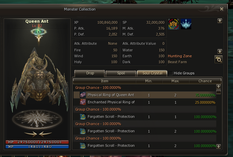Click the Queen Ant bee emblem skill icon
Image resolution: width=233 pixels, height=157 pixels.
(174, 24)
